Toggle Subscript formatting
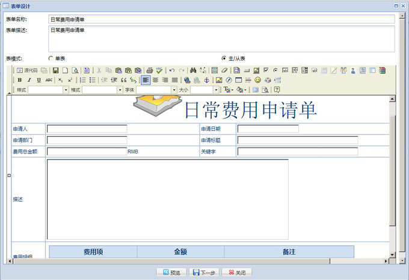The height and width of the screenshot is (280, 409). coord(60,80)
